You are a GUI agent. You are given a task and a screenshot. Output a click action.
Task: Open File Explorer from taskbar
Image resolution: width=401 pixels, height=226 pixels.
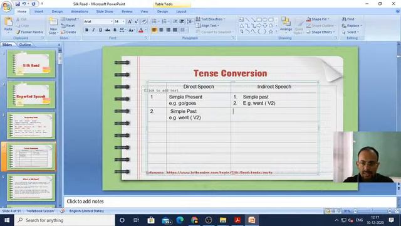[x=223, y=220]
